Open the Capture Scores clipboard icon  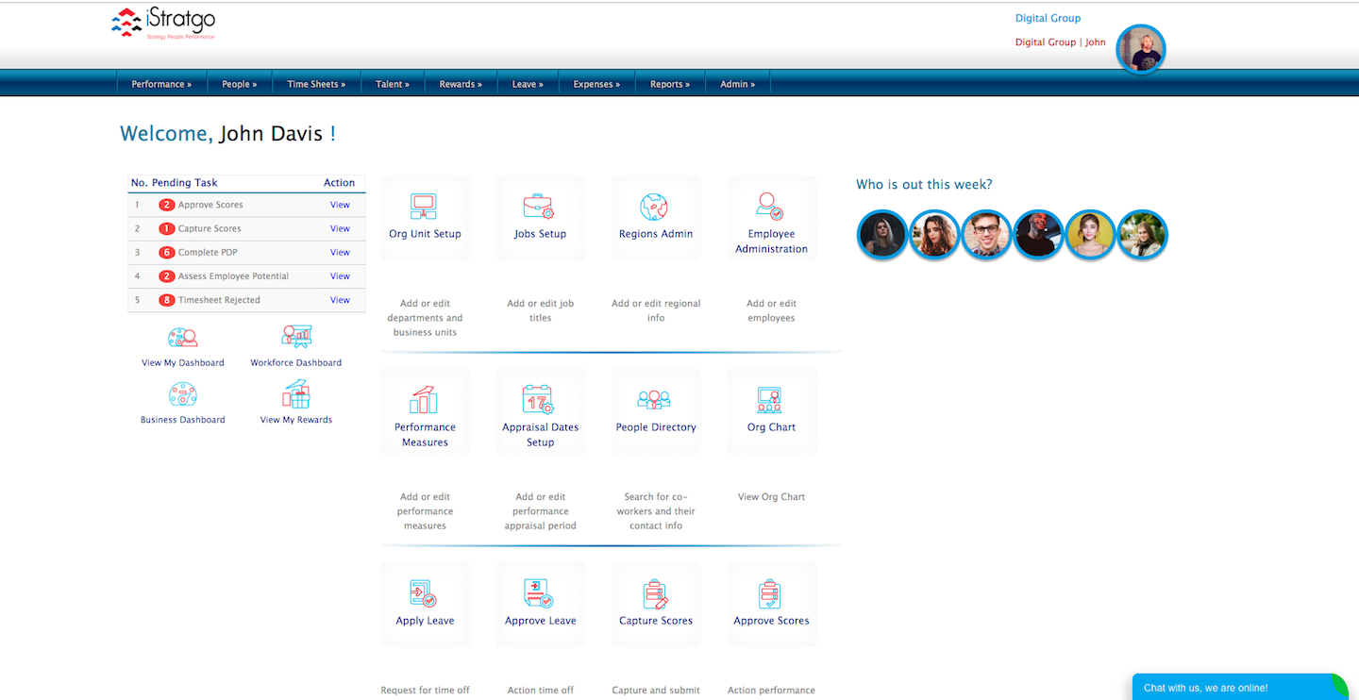pyautogui.click(x=655, y=593)
